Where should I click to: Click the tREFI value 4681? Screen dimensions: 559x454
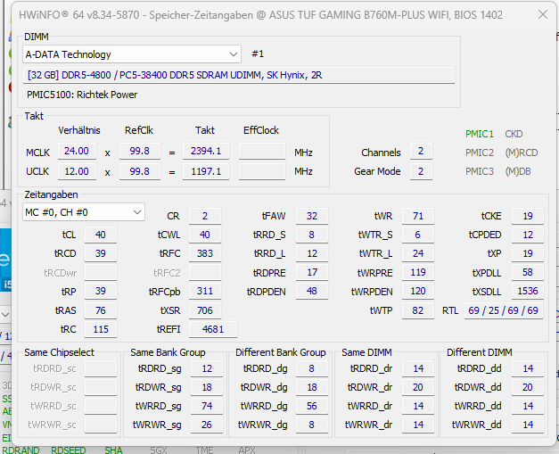213,329
